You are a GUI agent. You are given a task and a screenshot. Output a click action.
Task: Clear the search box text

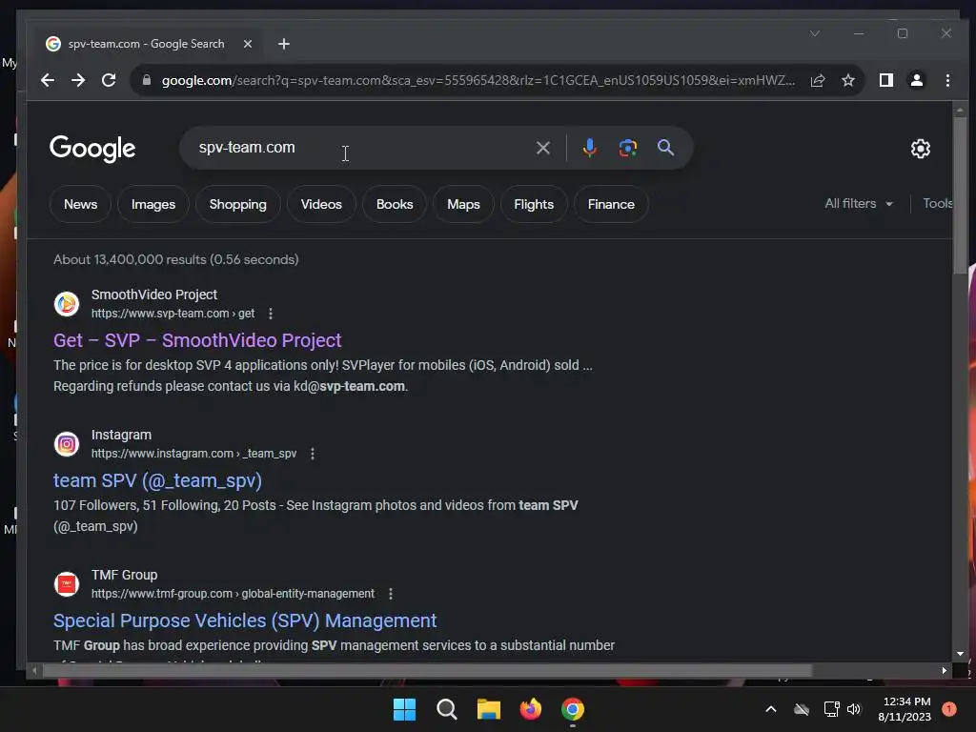click(x=542, y=148)
